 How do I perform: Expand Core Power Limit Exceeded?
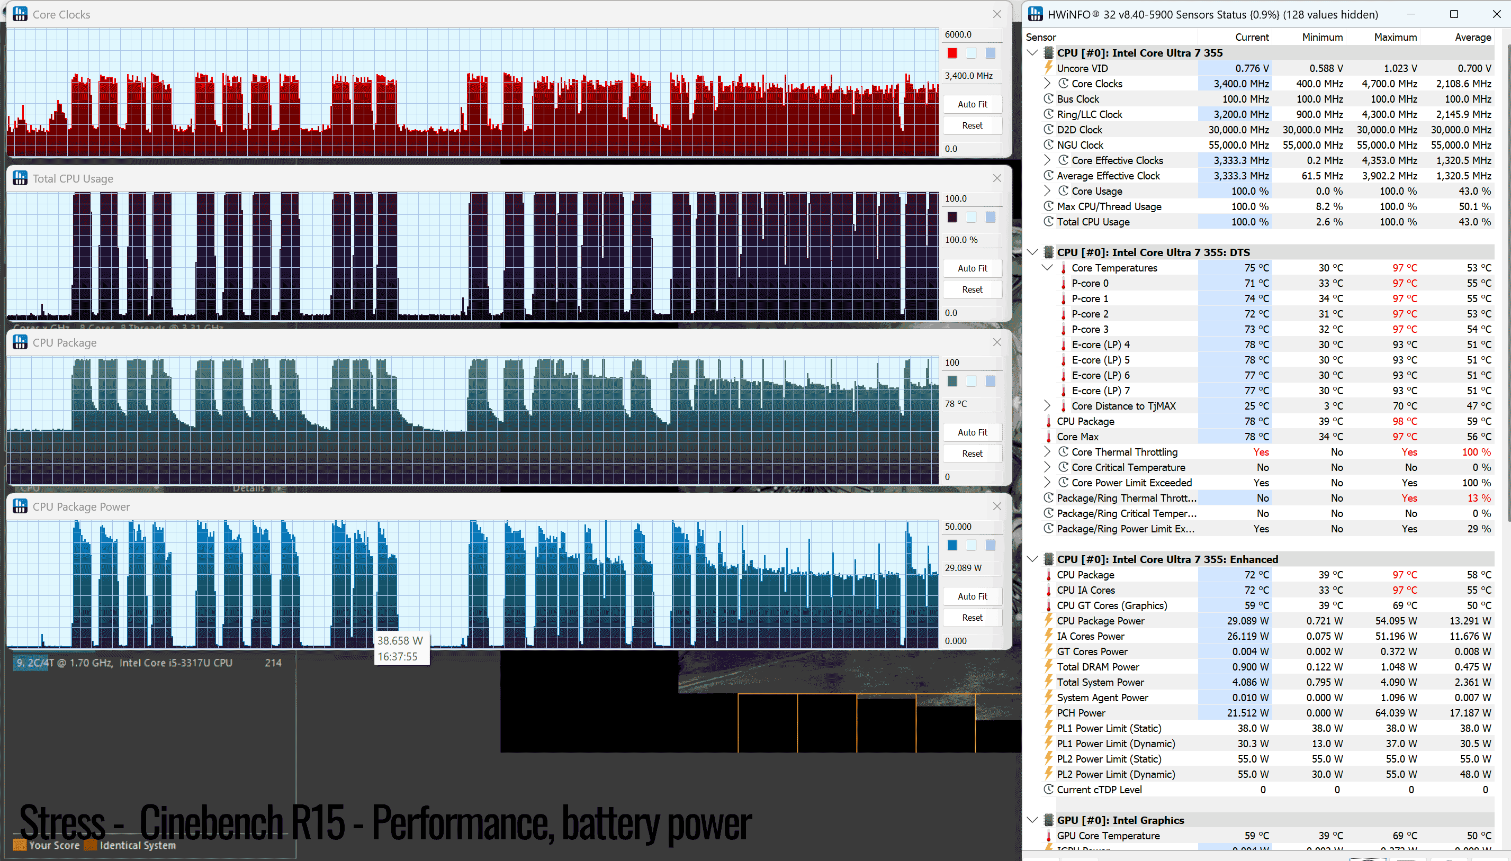click(1047, 483)
